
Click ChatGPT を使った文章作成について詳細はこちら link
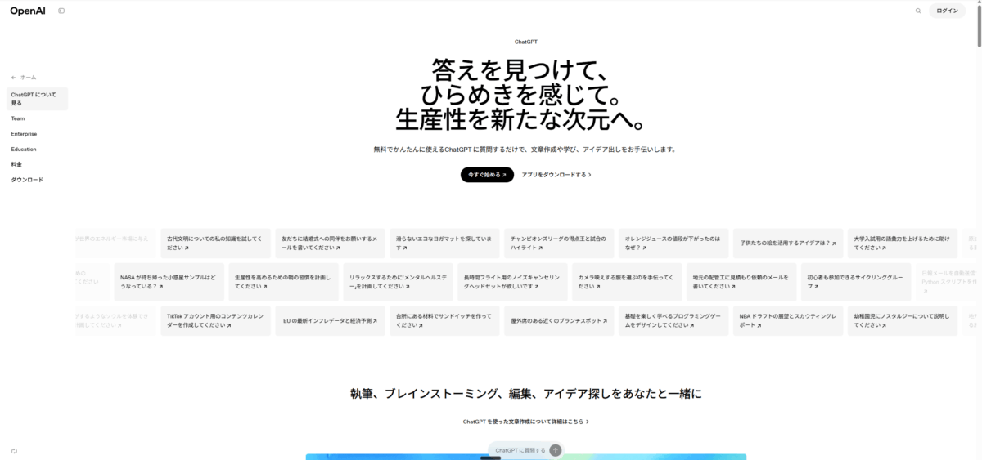tap(525, 422)
